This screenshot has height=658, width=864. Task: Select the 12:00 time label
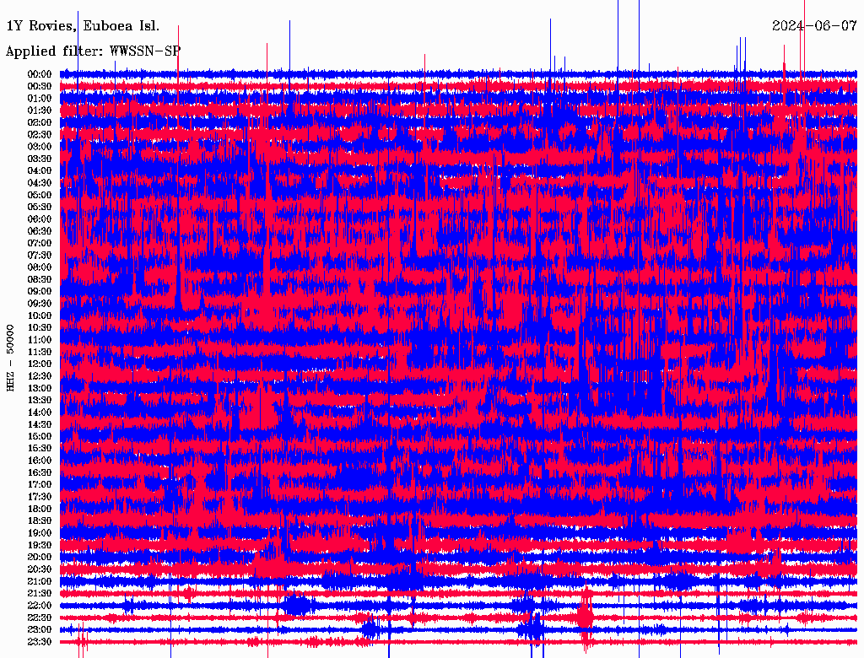(40, 364)
